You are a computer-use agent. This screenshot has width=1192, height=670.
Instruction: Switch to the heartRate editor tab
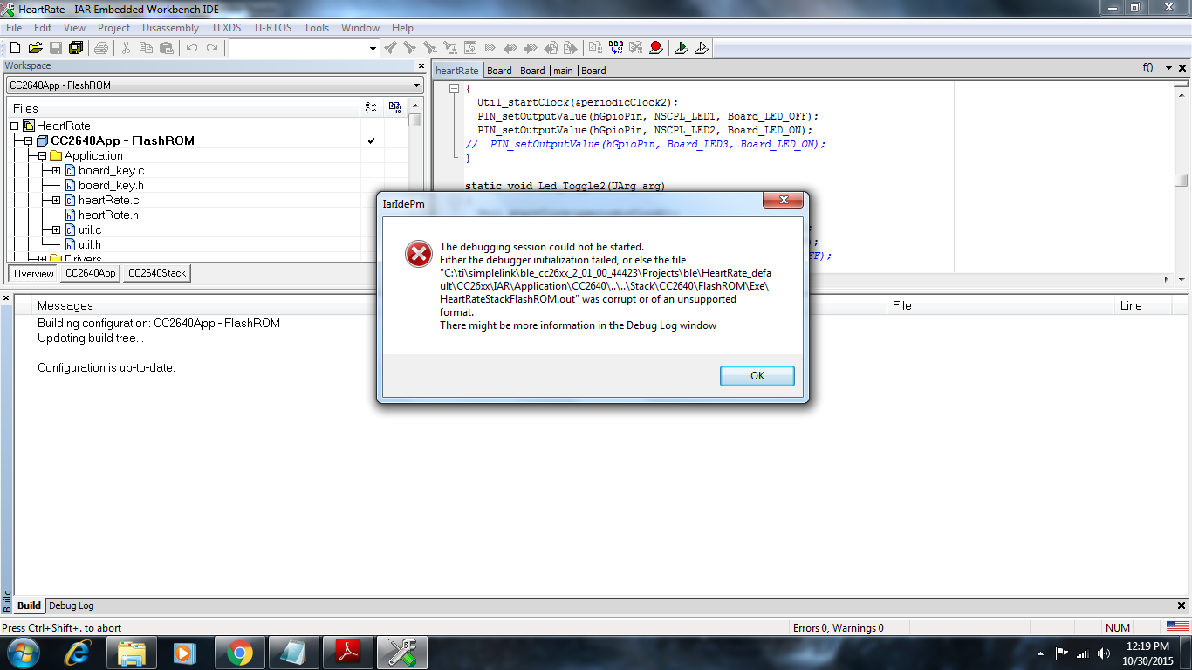click(x=457, y=71)
